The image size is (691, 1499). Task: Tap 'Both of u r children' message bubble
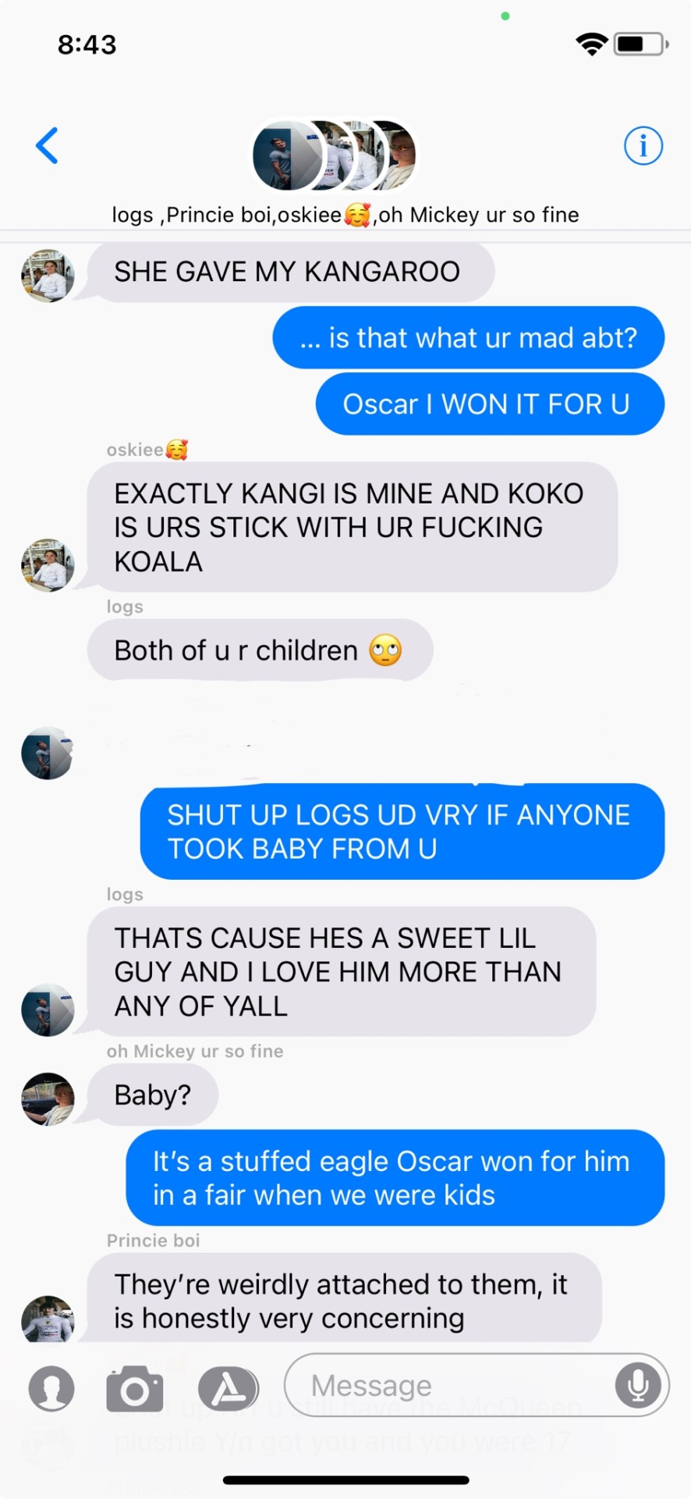(260, 650)
